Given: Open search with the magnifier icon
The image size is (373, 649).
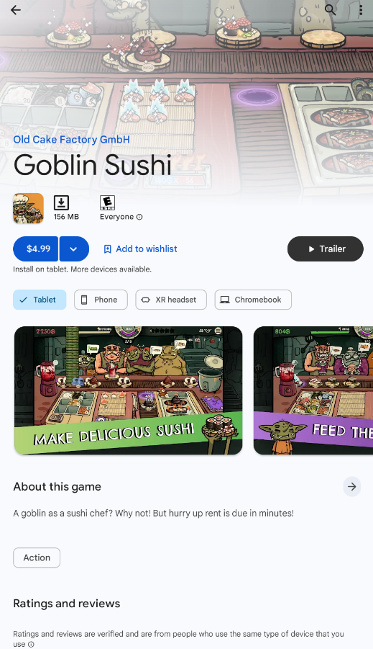Looking at the screenshot, I should pyautogui.click(x=330, y=9).
